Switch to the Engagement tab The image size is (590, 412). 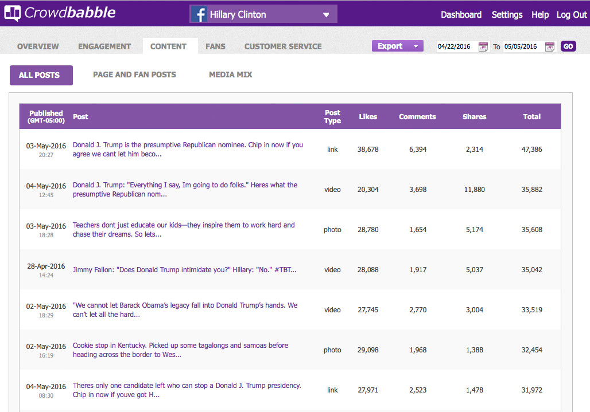[104, 46]
